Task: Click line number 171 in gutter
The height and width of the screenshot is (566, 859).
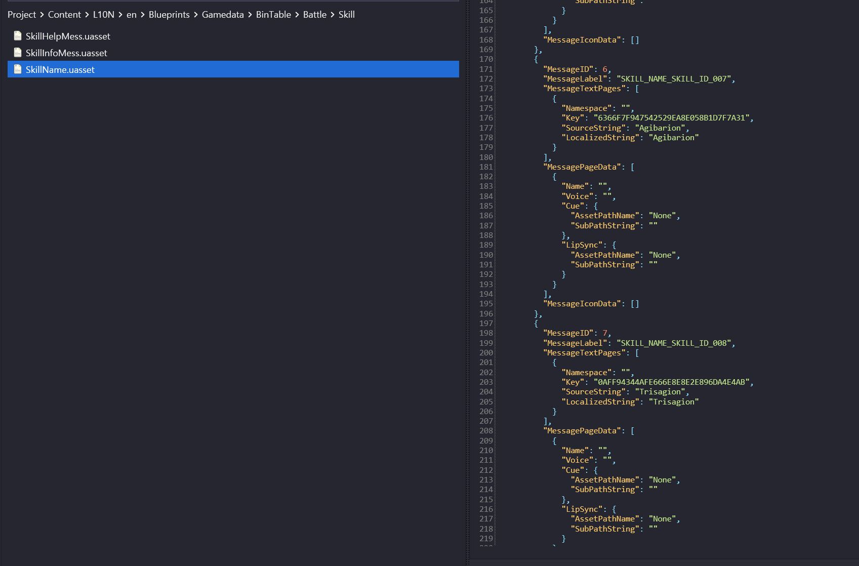Action: coord(486,69)
